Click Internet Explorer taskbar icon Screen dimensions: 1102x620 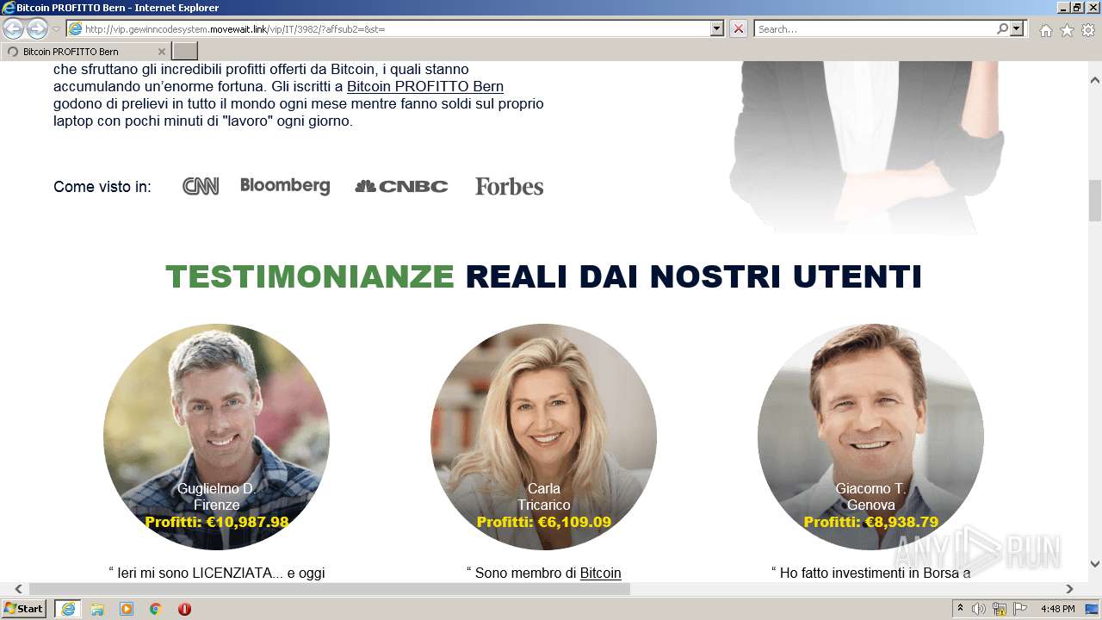[x=67, y=609]
